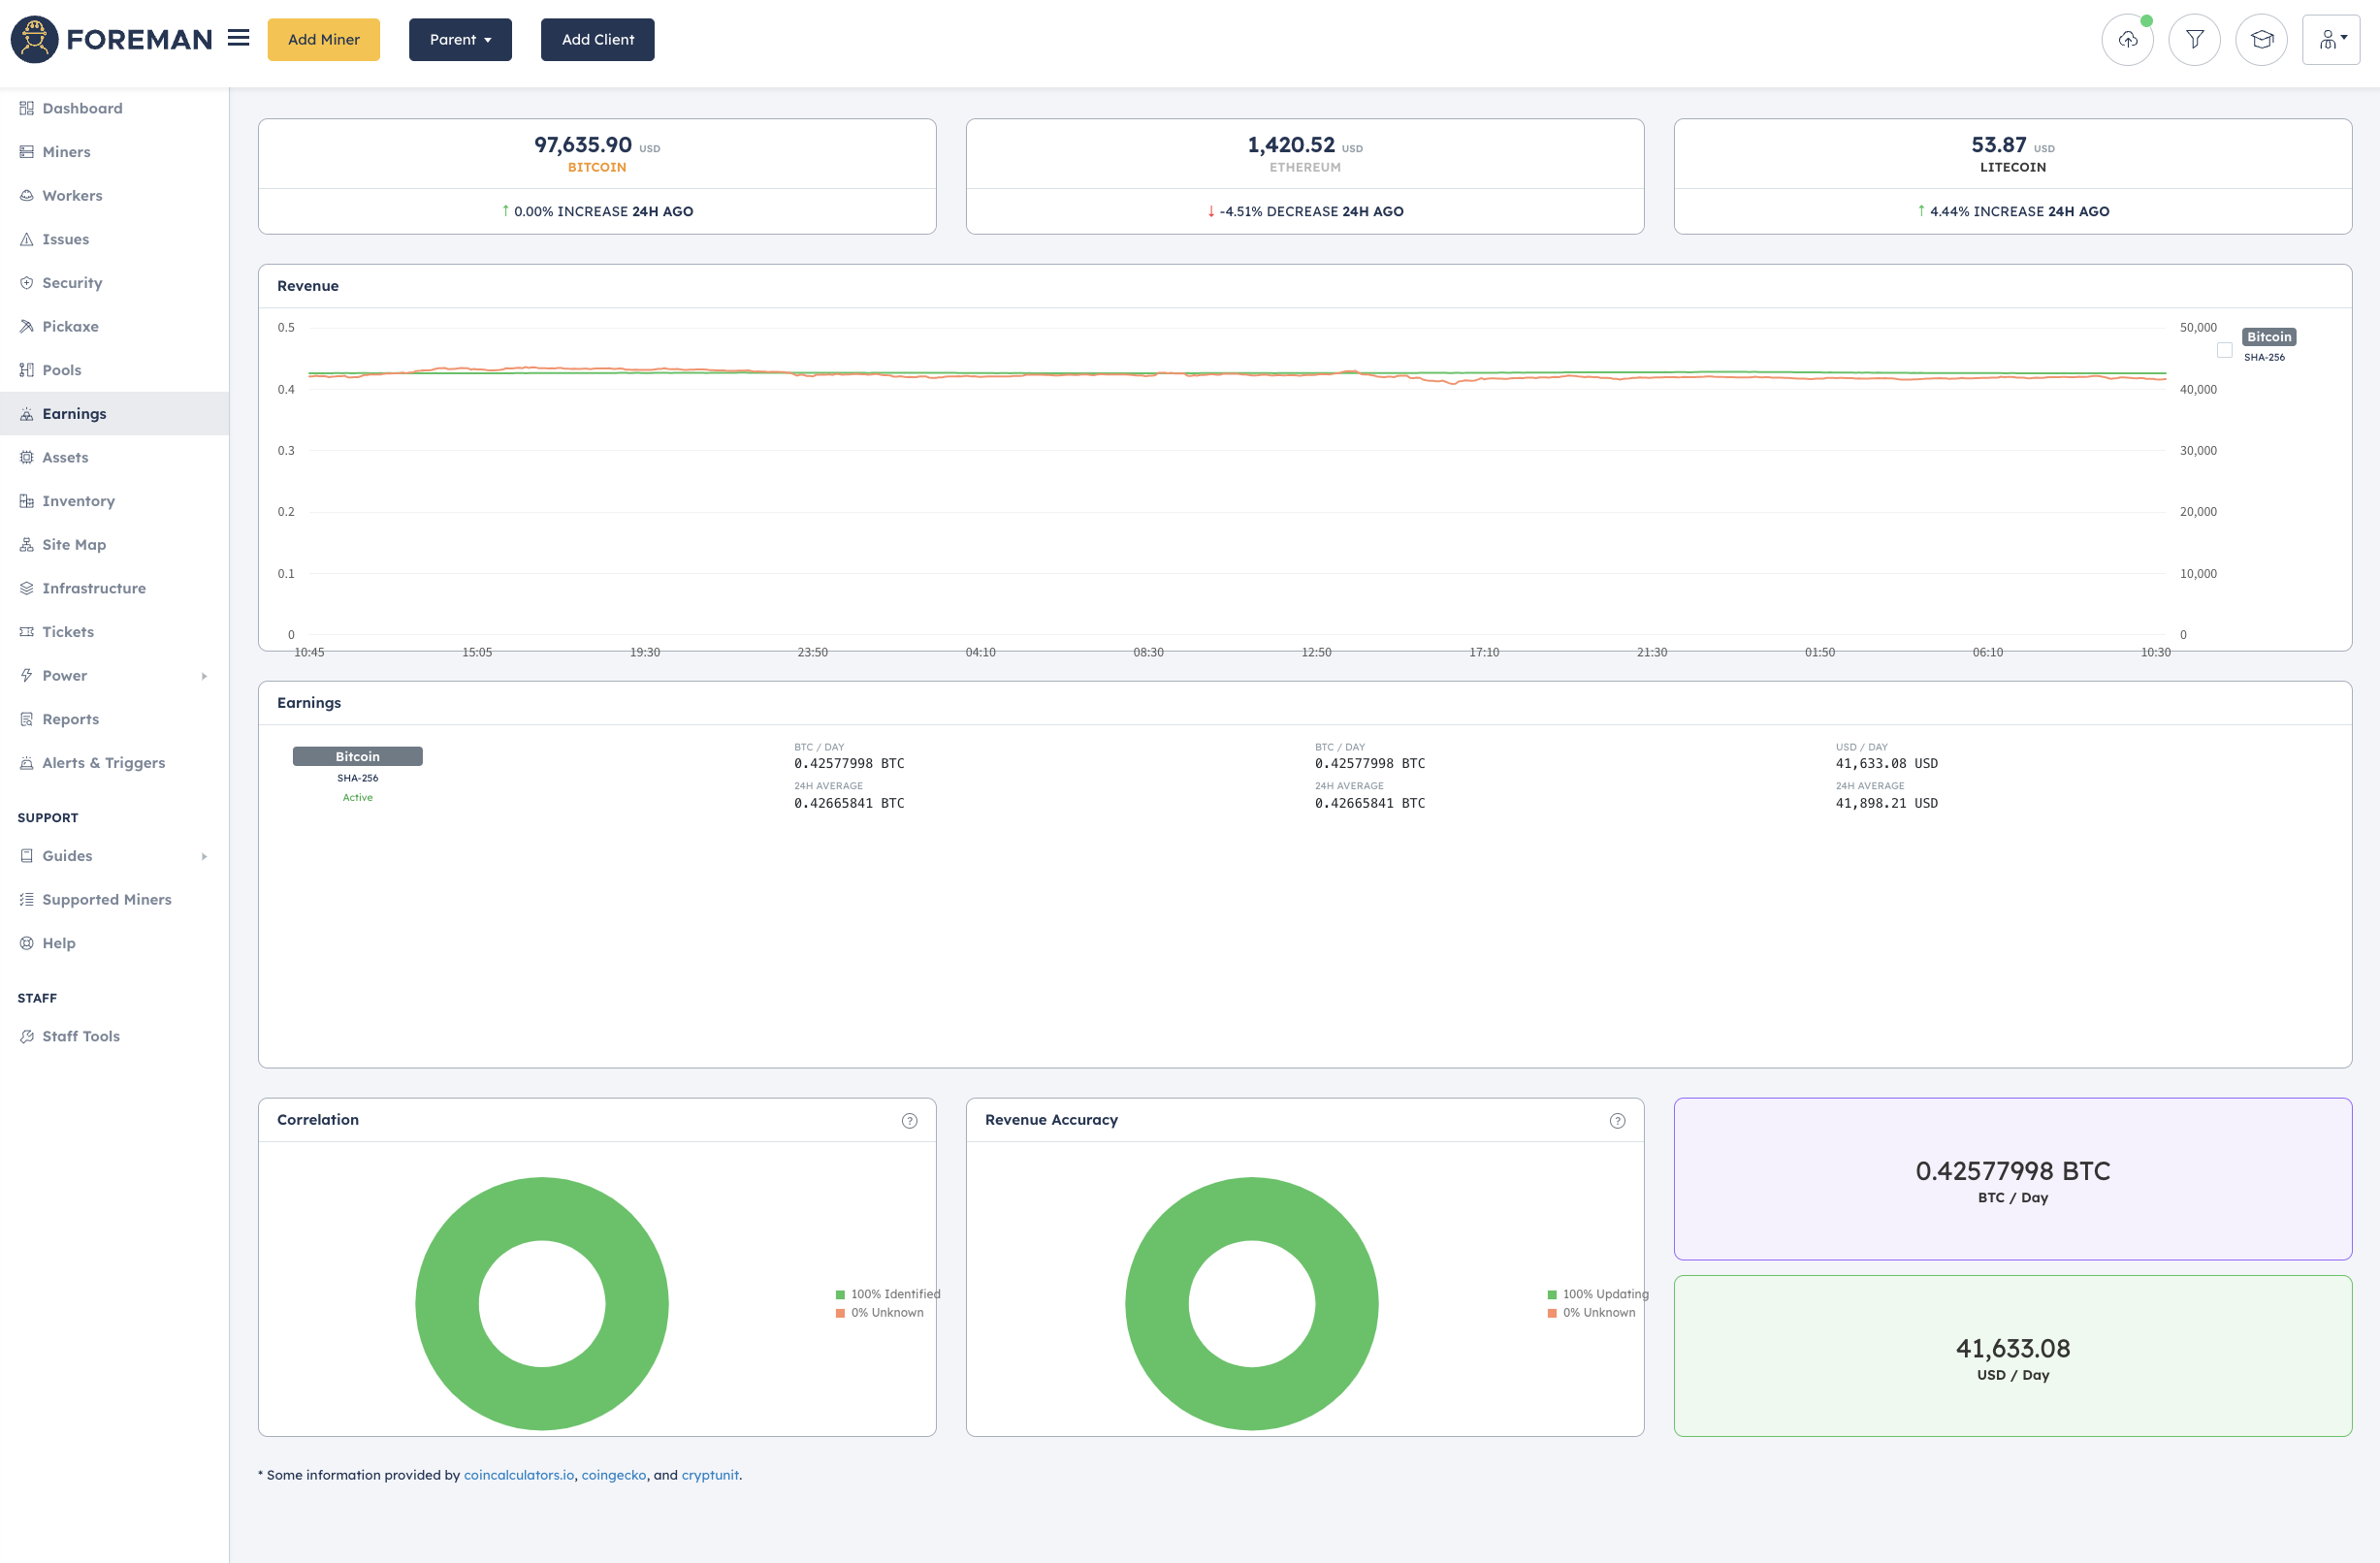Click the Supported Miners list icon
The width and height of the screenshot is (2380, 1563).
(27, 900)
